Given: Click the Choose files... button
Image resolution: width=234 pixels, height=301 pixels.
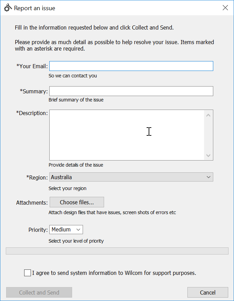Looking at the screenshot, I should [x=77, y=202].
